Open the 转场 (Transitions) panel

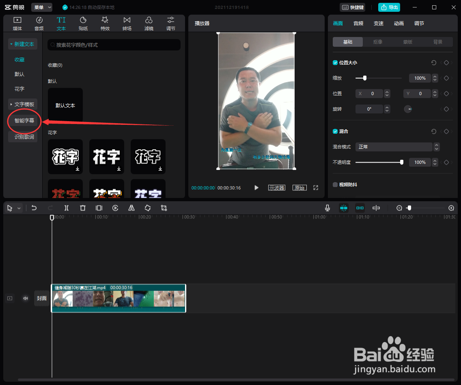tap(127, 24)
